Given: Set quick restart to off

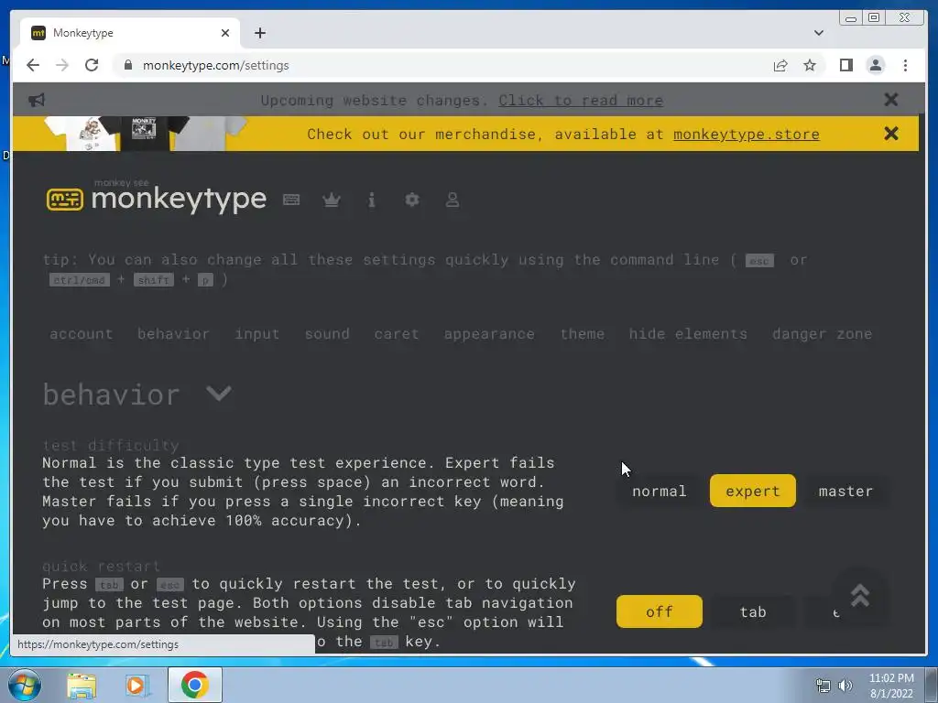Looking at the screenshot, I should click(x=660, y=611).
